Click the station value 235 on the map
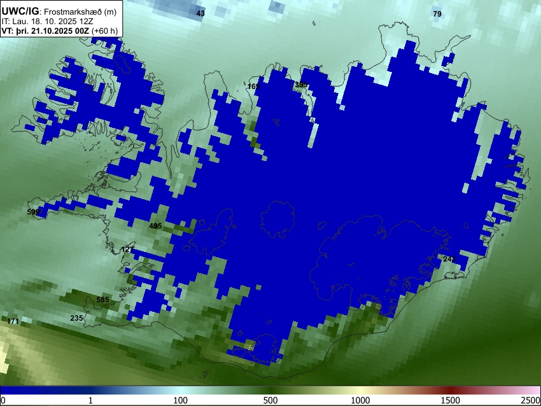The width and height of the screenshot is (541, 406). (x=76, y=318)
